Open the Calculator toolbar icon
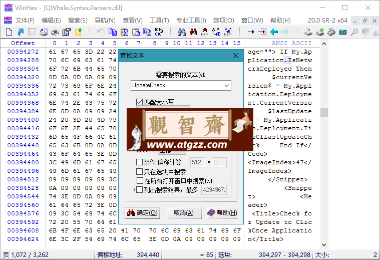Screen dimensions: 380x260 342,32
